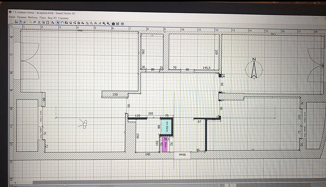Image resolution: width=326 pixels, height=187 pixels.
Task: Open the Вид 3D menu
Action: [52, 18]
